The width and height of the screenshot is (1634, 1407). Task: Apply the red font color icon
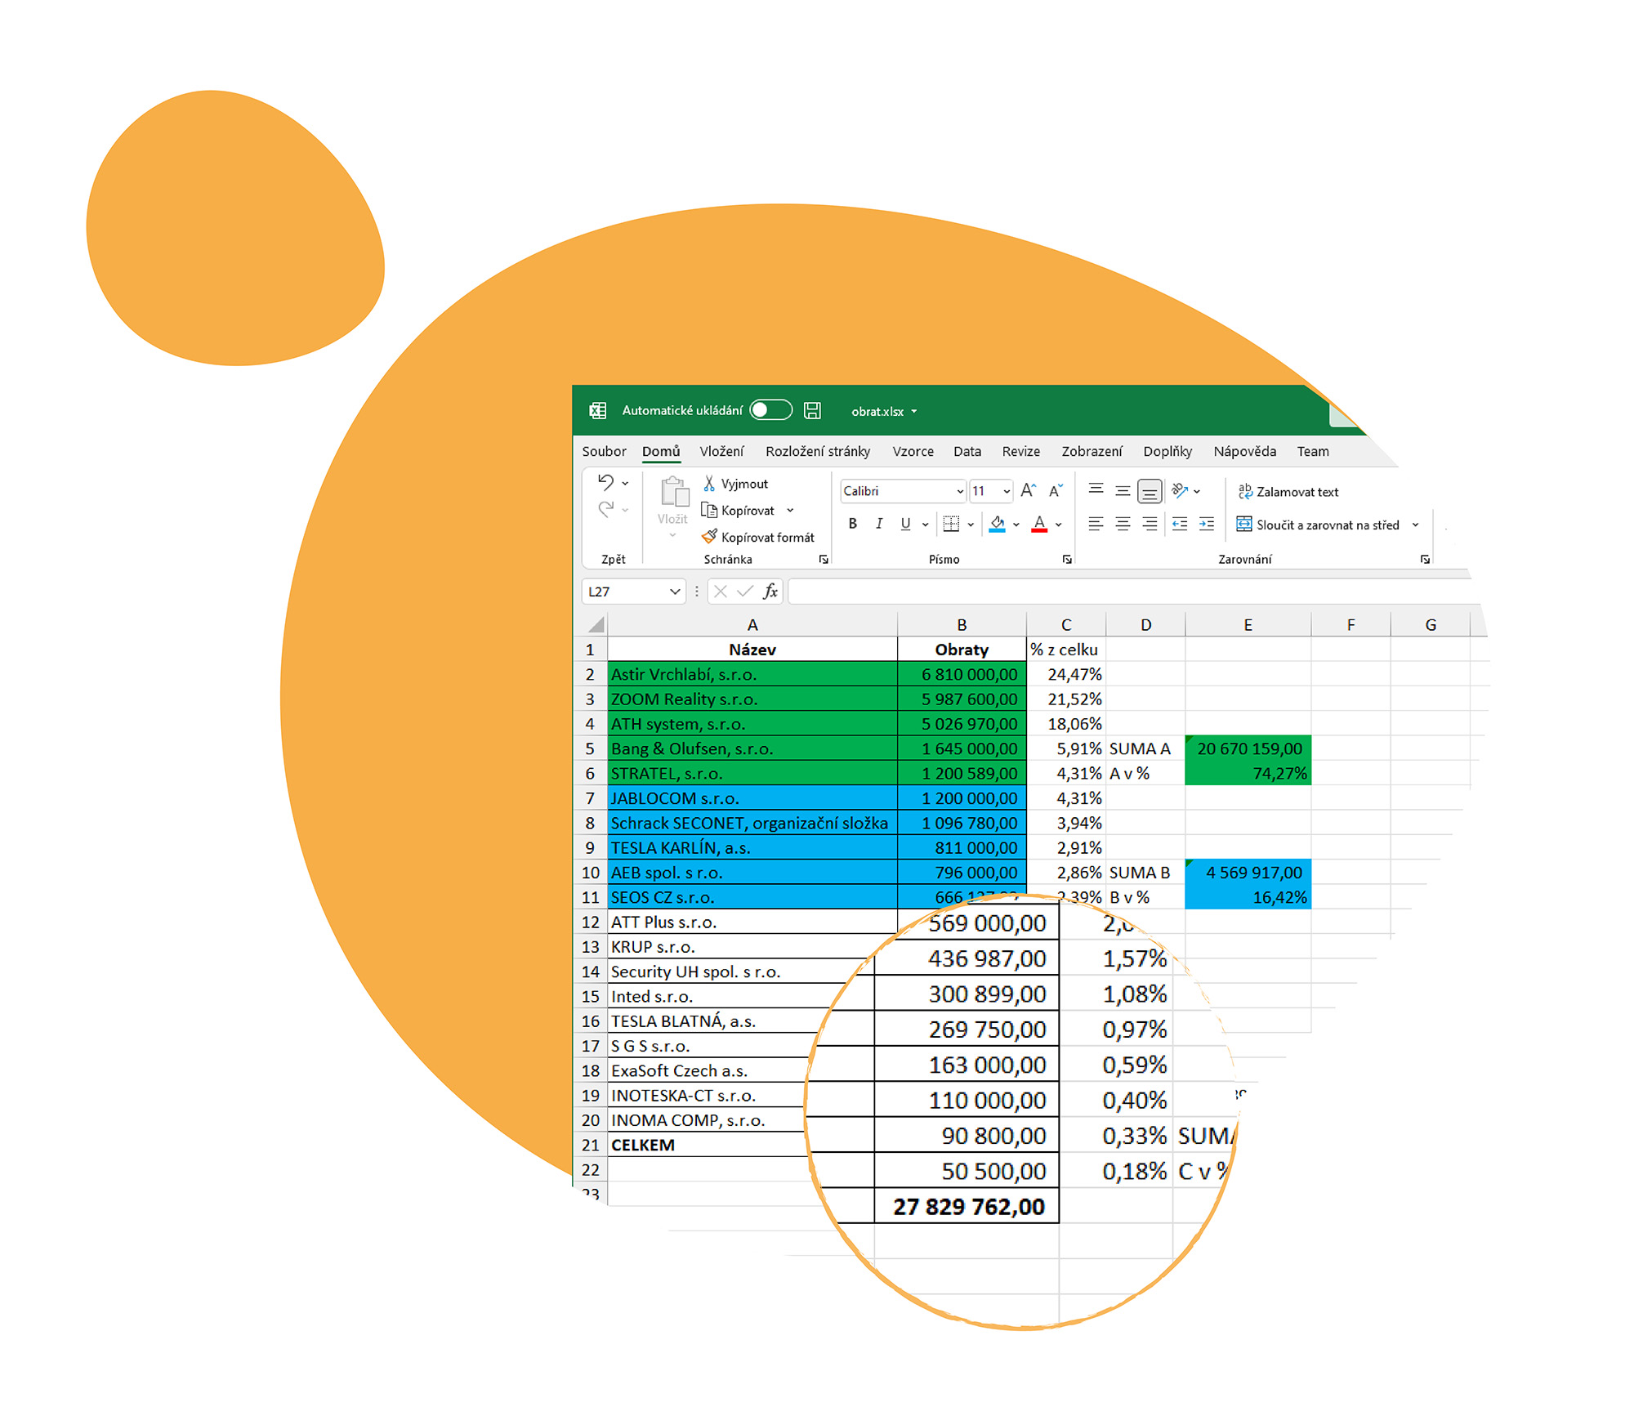tap(1039, 524)
